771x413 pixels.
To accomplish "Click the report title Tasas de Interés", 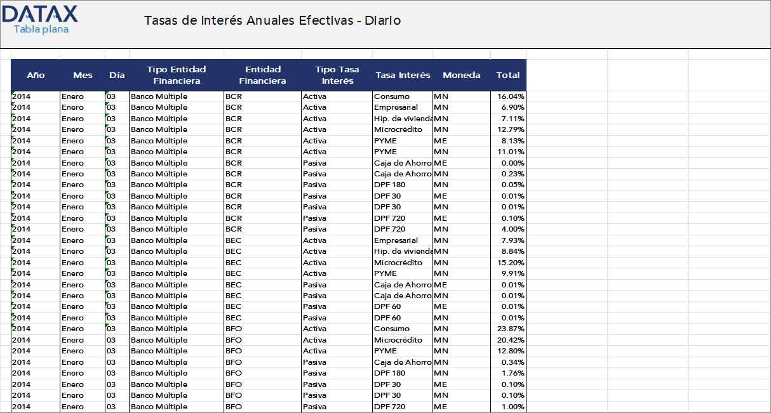I will [272, 20].
